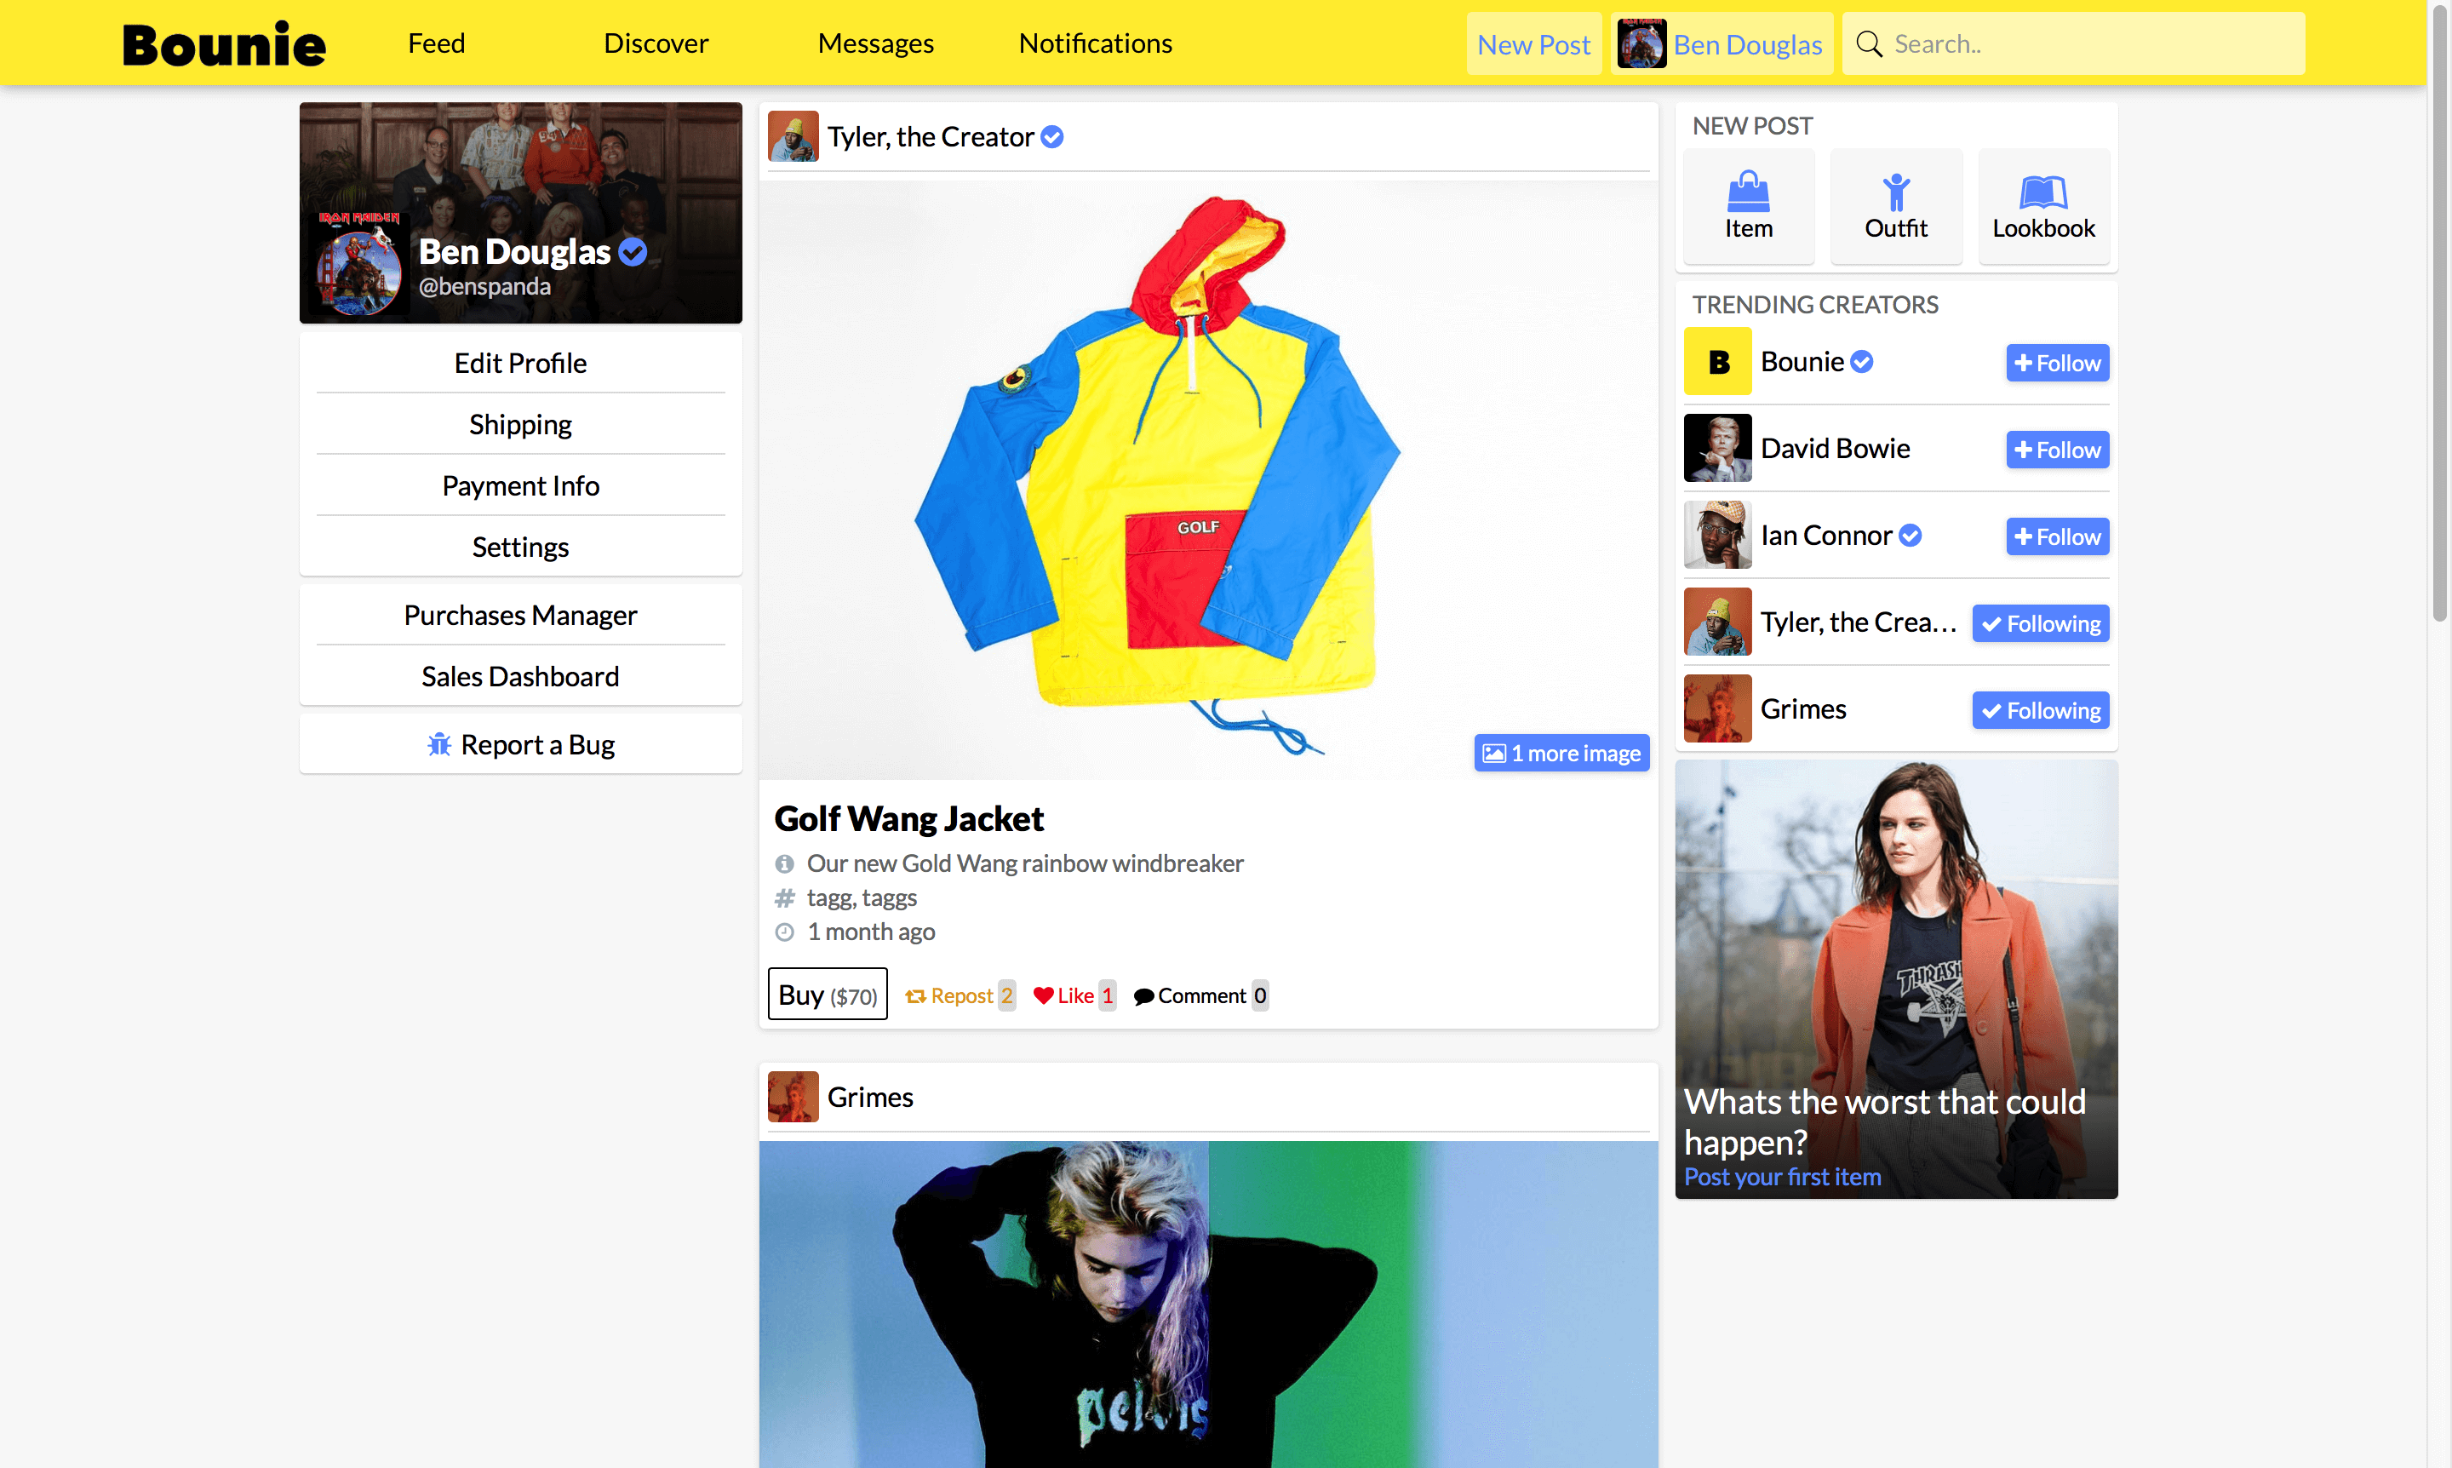Open the Discover tab
The height and width of the screenshot is (1468, 2452).
click(x=656, y=43)
